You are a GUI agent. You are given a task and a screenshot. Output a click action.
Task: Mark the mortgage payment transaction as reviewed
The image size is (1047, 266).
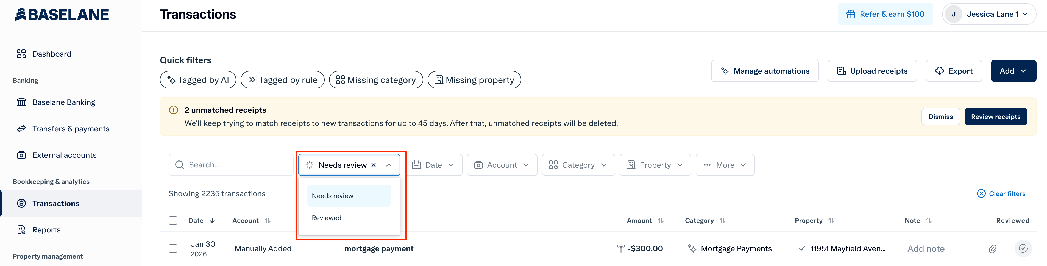(1023, 248)
